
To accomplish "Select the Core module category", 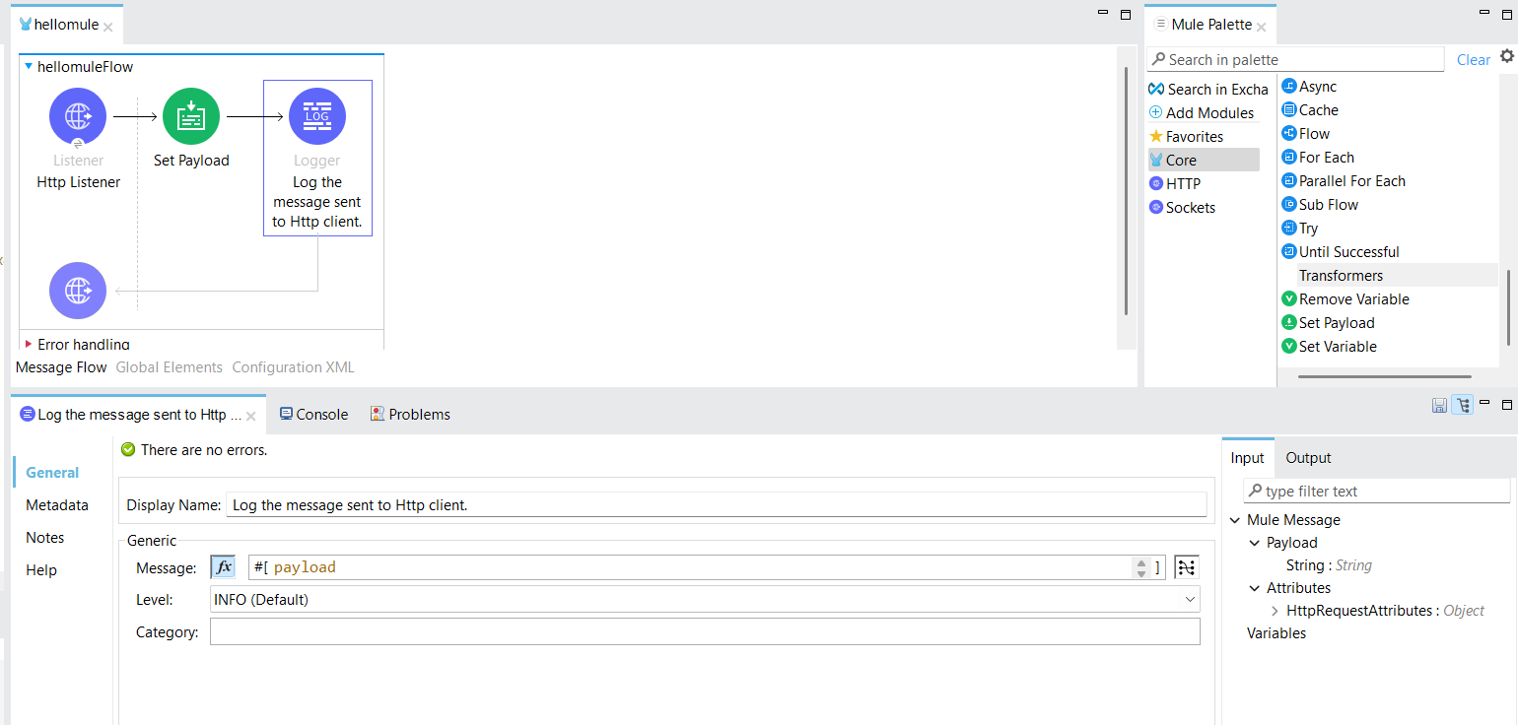I will (1204, 160).
